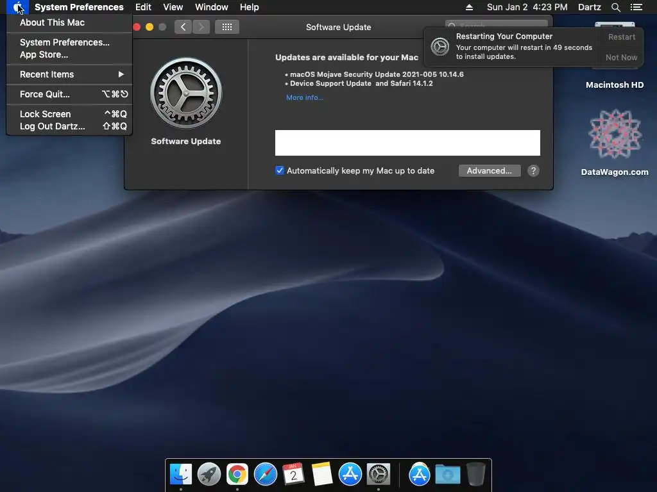This screenshot has height=492, width=657.
Task: Open help with the question mark button
Action: coord(533,170)
